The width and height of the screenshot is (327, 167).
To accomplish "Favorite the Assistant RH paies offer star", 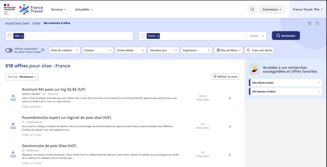I will [x=229, y=98].
